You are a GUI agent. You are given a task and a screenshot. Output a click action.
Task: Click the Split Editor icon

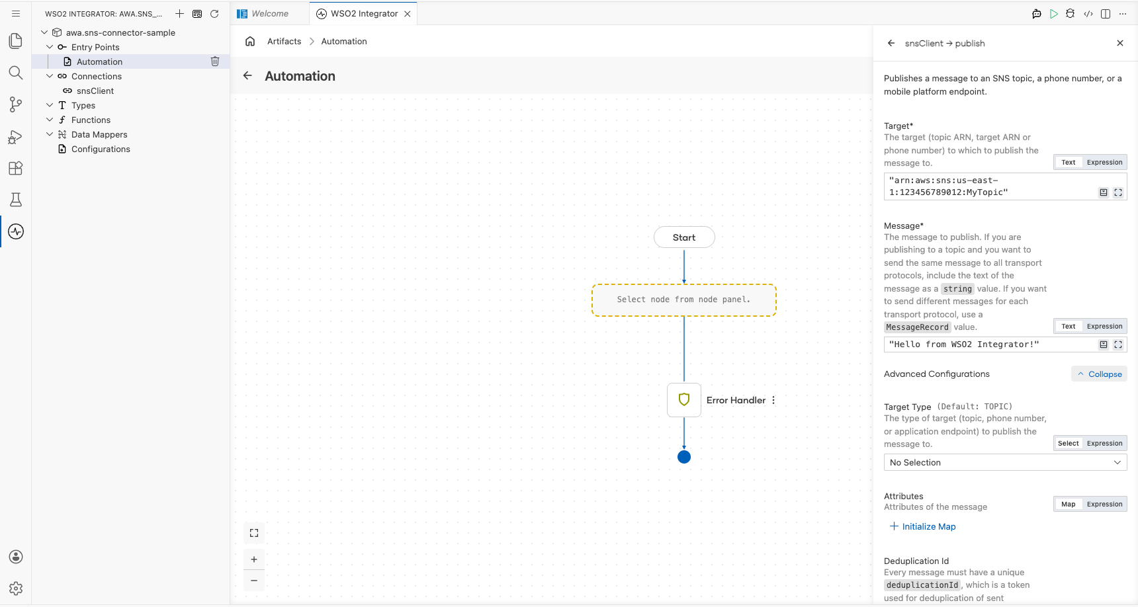(x=1106, y=13)
